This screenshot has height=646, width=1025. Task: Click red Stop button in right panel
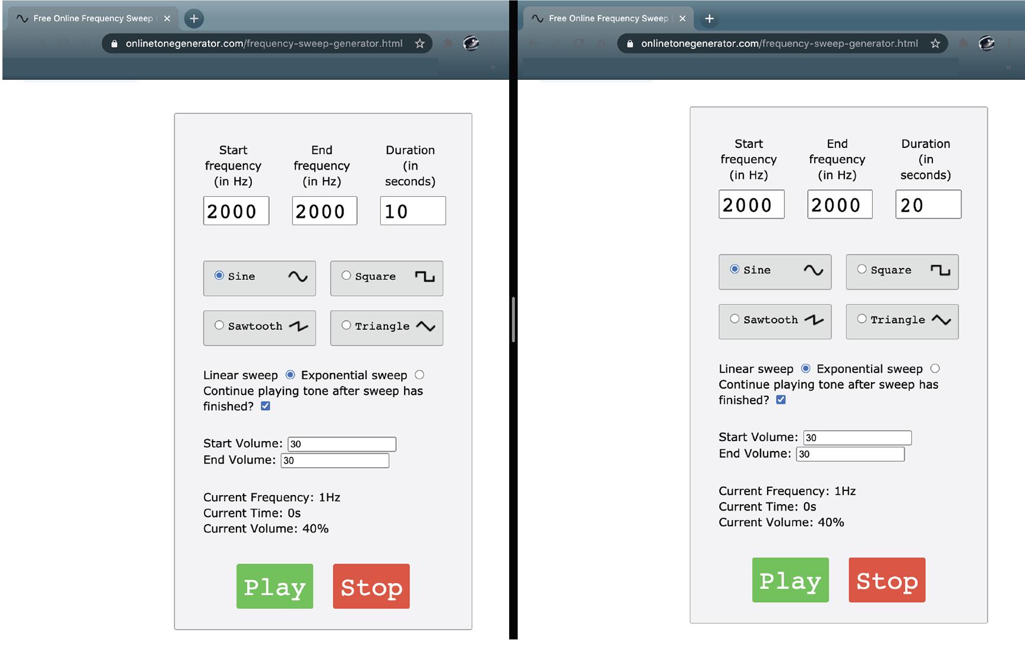(887, 580)
